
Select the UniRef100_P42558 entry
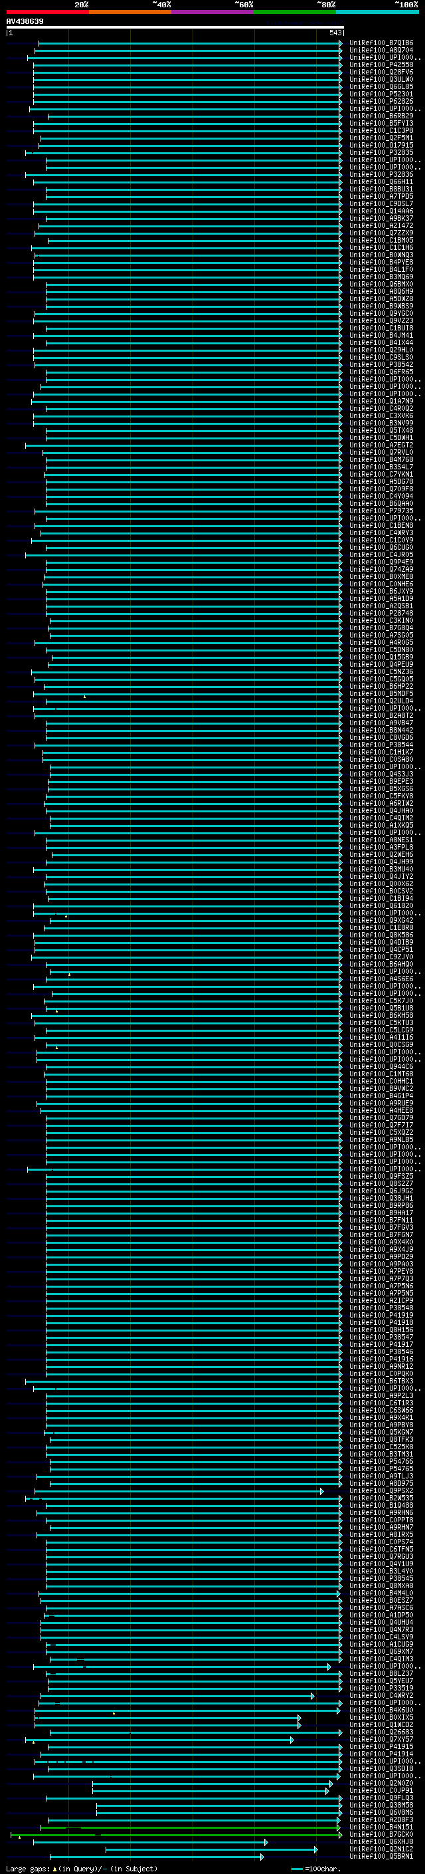coord(381,64)
